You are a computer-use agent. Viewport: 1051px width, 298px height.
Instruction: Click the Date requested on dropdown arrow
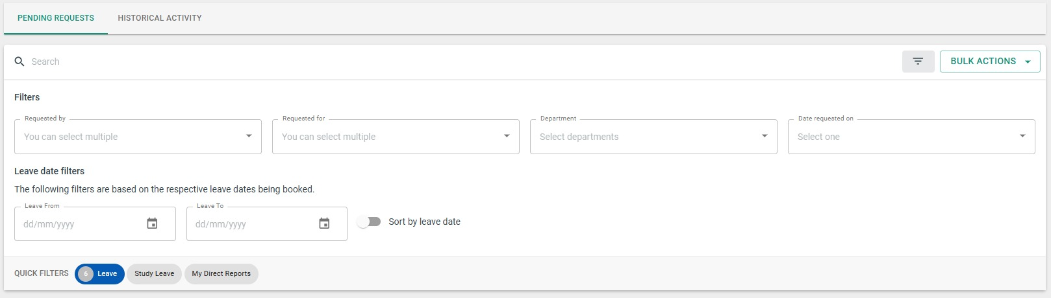pyautogui.click(x=1022, y=136)
